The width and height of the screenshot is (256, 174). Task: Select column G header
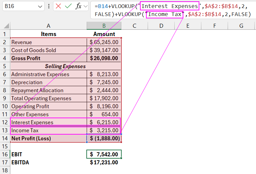pos(241,26)
